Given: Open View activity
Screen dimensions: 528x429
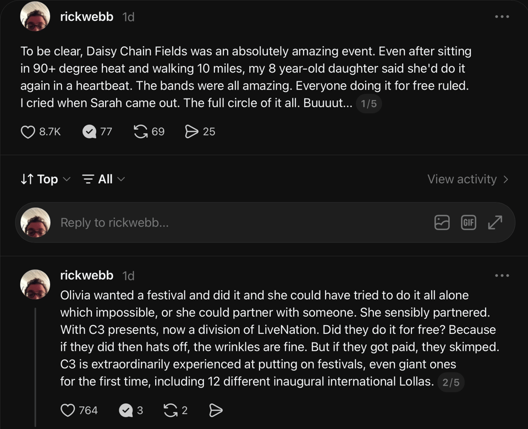Looking at the screenshot, I should click(468, 179).
